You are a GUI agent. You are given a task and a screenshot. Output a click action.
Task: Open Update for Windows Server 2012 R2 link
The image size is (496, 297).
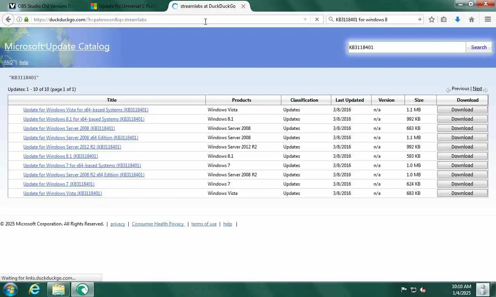pos(72,147)
